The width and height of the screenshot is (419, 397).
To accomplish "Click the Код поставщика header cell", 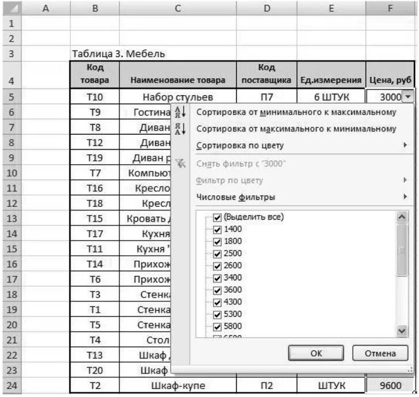I will point(267,75).
